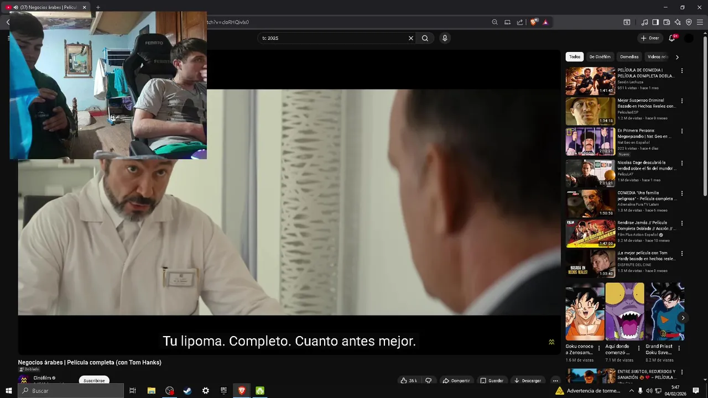Screen dimensions: 708x398
Task: Open tab search icon in Brave toolbar
Action: click(x=627, y=22)
